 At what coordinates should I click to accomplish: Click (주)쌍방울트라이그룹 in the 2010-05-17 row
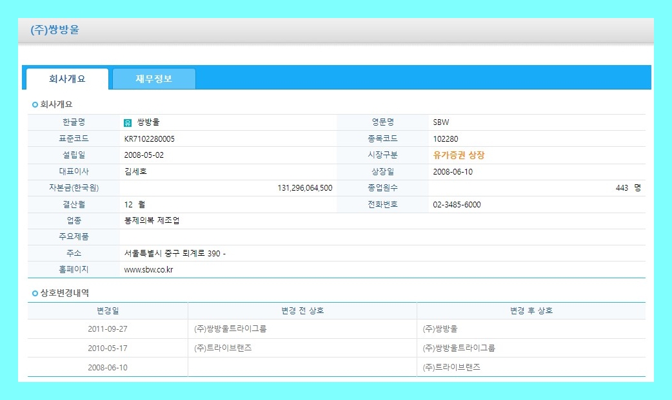point(459,348)
